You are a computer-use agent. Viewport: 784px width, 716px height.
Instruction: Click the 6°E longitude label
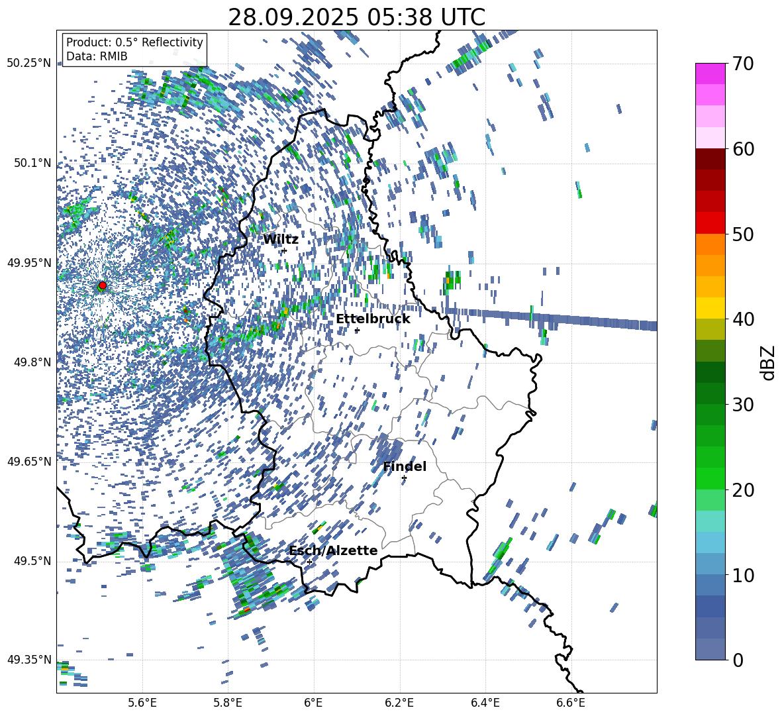coord(313,703)
